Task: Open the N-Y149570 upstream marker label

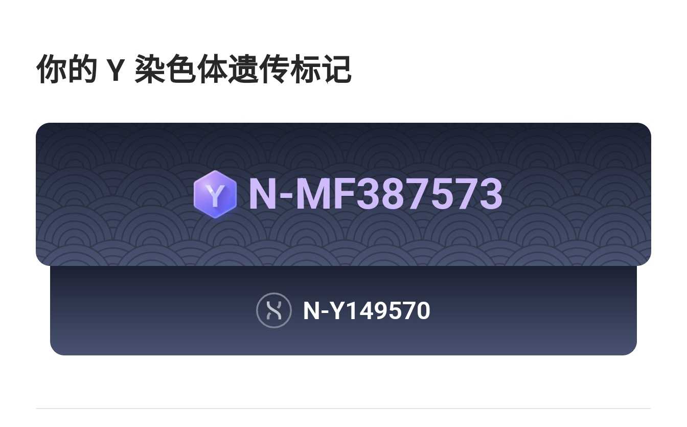Action: click(x=367, y=310)
